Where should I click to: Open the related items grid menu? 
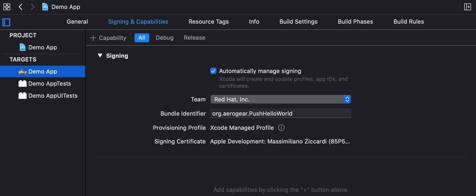[x=7, y=7]
